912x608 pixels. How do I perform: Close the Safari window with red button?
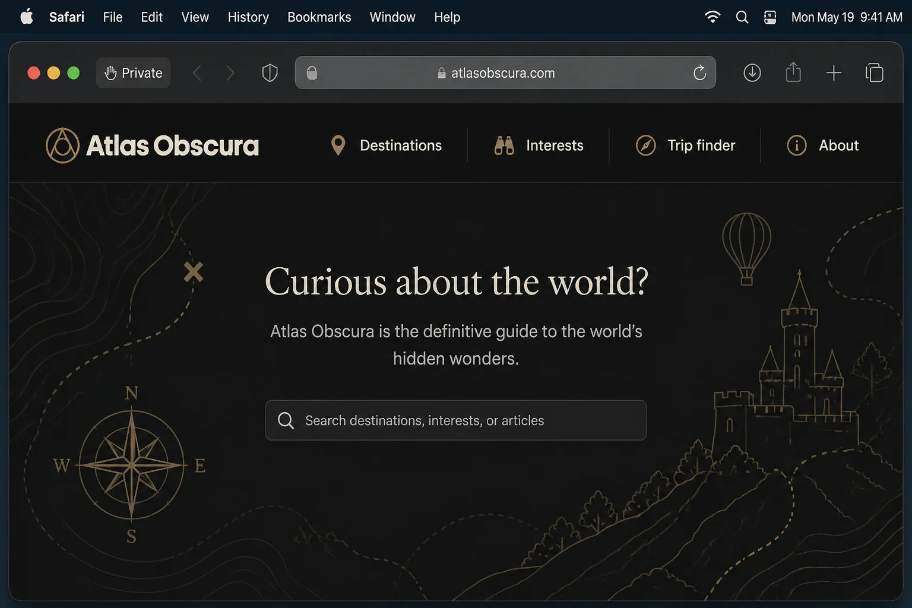coord(34,73)
